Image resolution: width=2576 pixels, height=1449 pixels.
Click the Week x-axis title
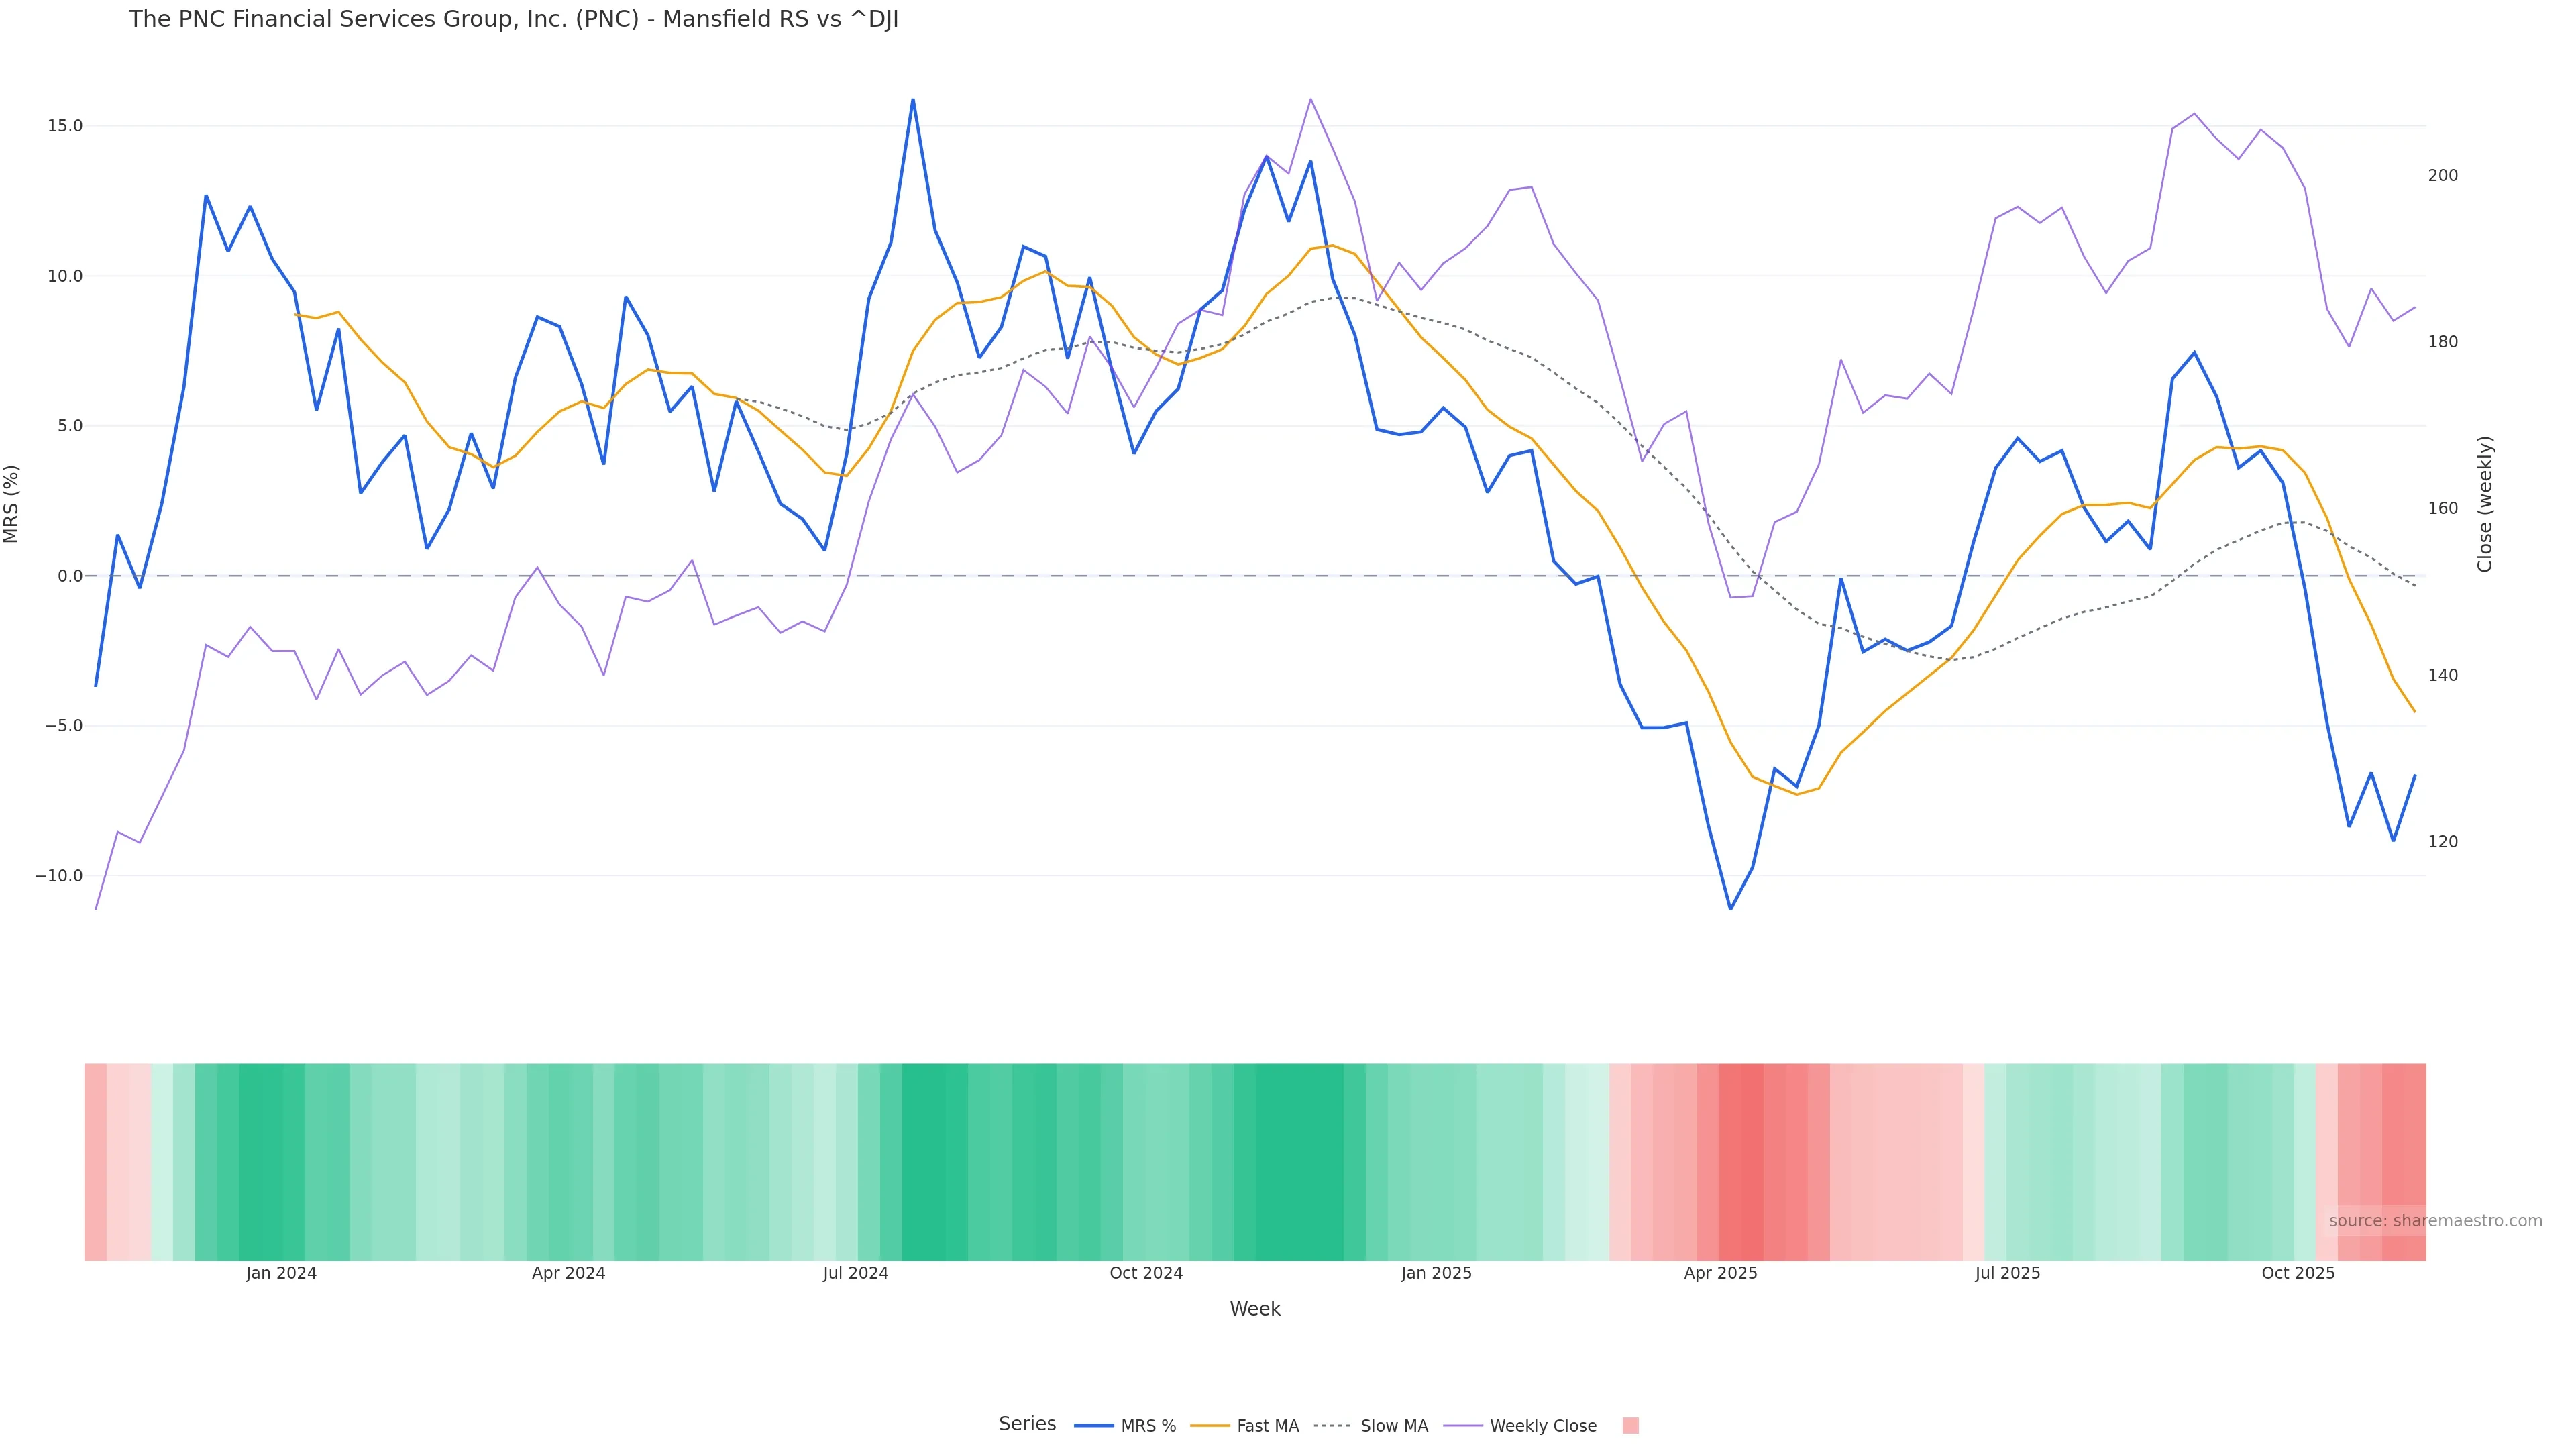coord(1254,1309)
